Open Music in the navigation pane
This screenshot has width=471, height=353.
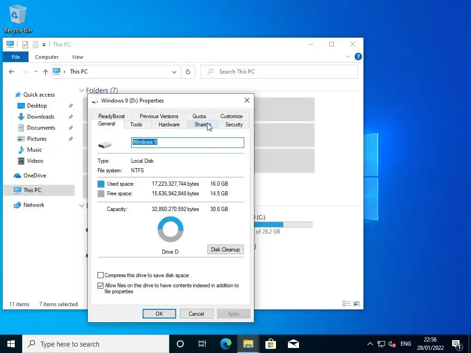point(34,150)
